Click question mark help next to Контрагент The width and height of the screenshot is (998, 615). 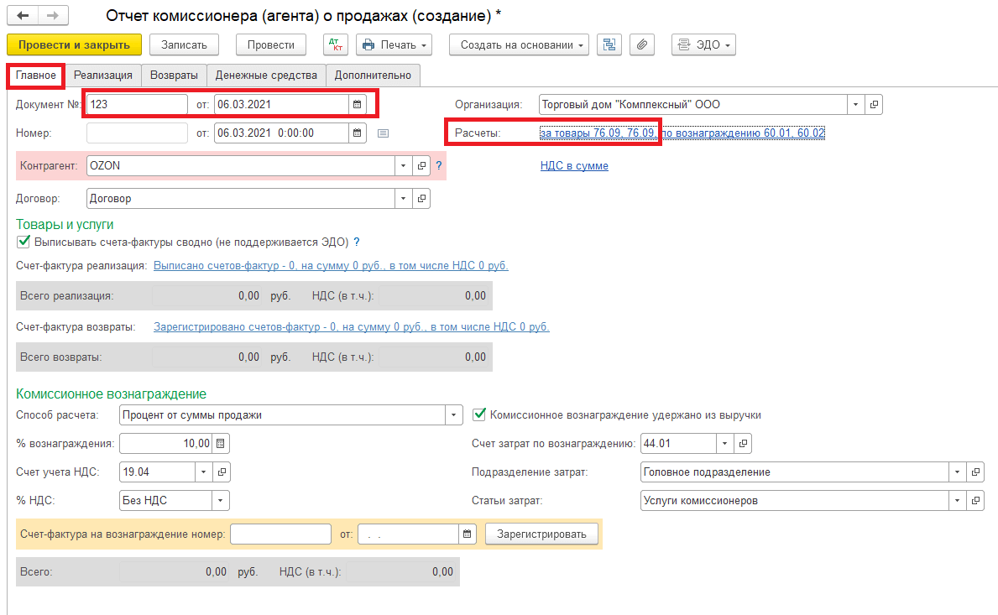coord(438,165)
